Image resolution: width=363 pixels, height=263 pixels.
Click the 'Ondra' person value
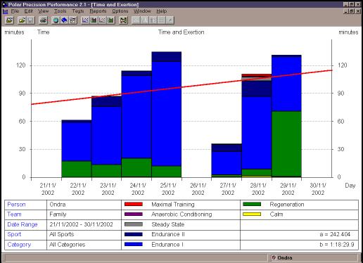coord(58,205)
